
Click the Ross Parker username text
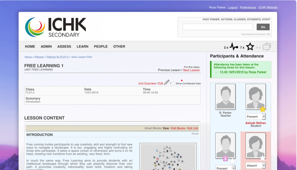coord(217,7)
